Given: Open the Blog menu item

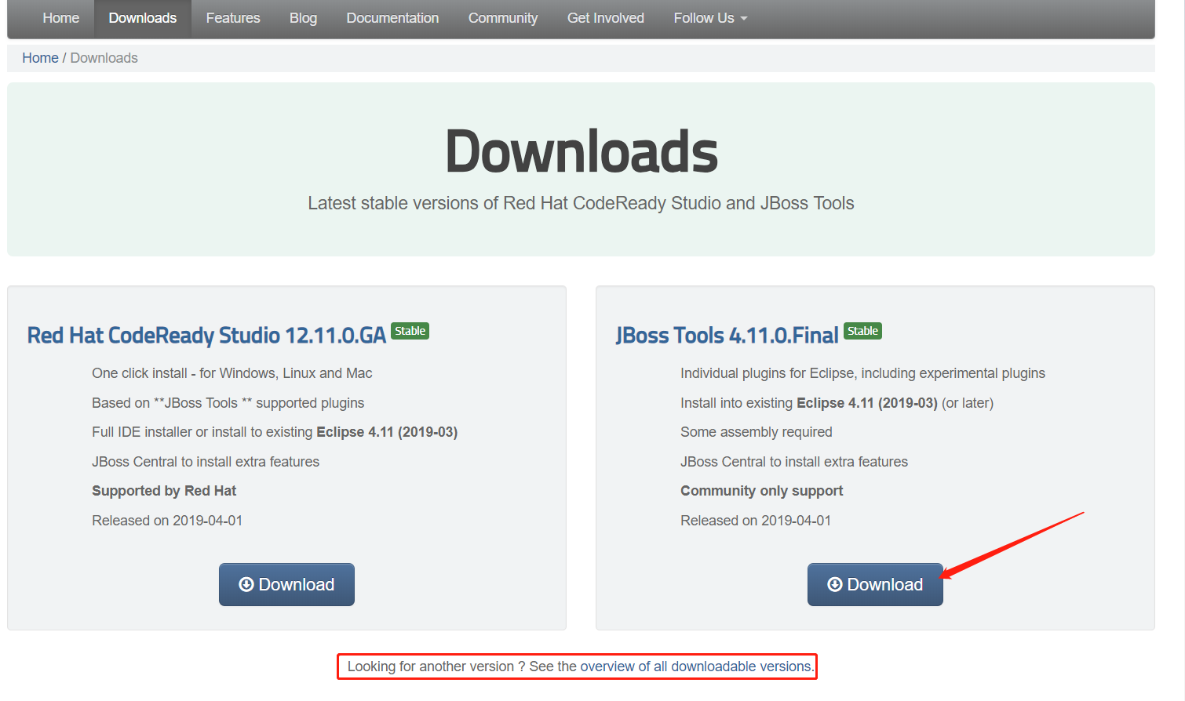Looking at the screenshot, I should [303, 18].
